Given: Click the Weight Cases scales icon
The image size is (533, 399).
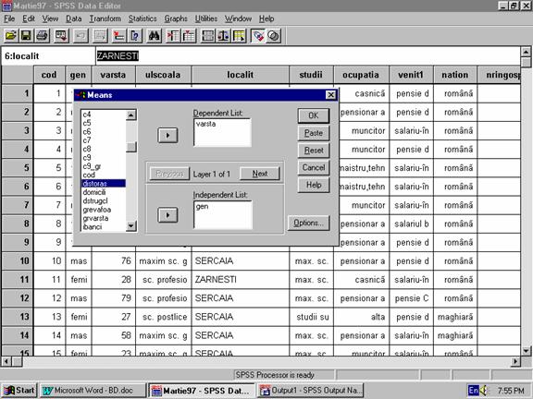Looking at the screenshot, I should pyautogui.click(x=223, y=36).
